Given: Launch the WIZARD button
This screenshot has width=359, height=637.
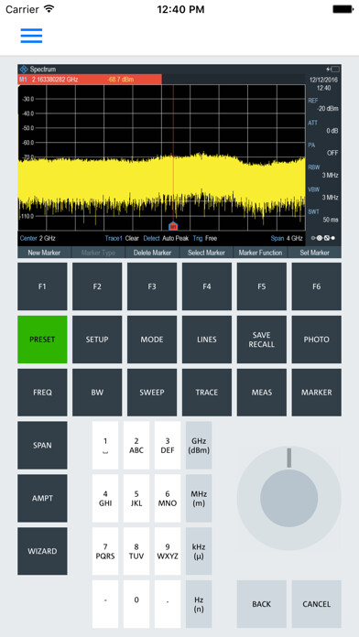Looking at the screenshot, I should (x=42, y=551).
